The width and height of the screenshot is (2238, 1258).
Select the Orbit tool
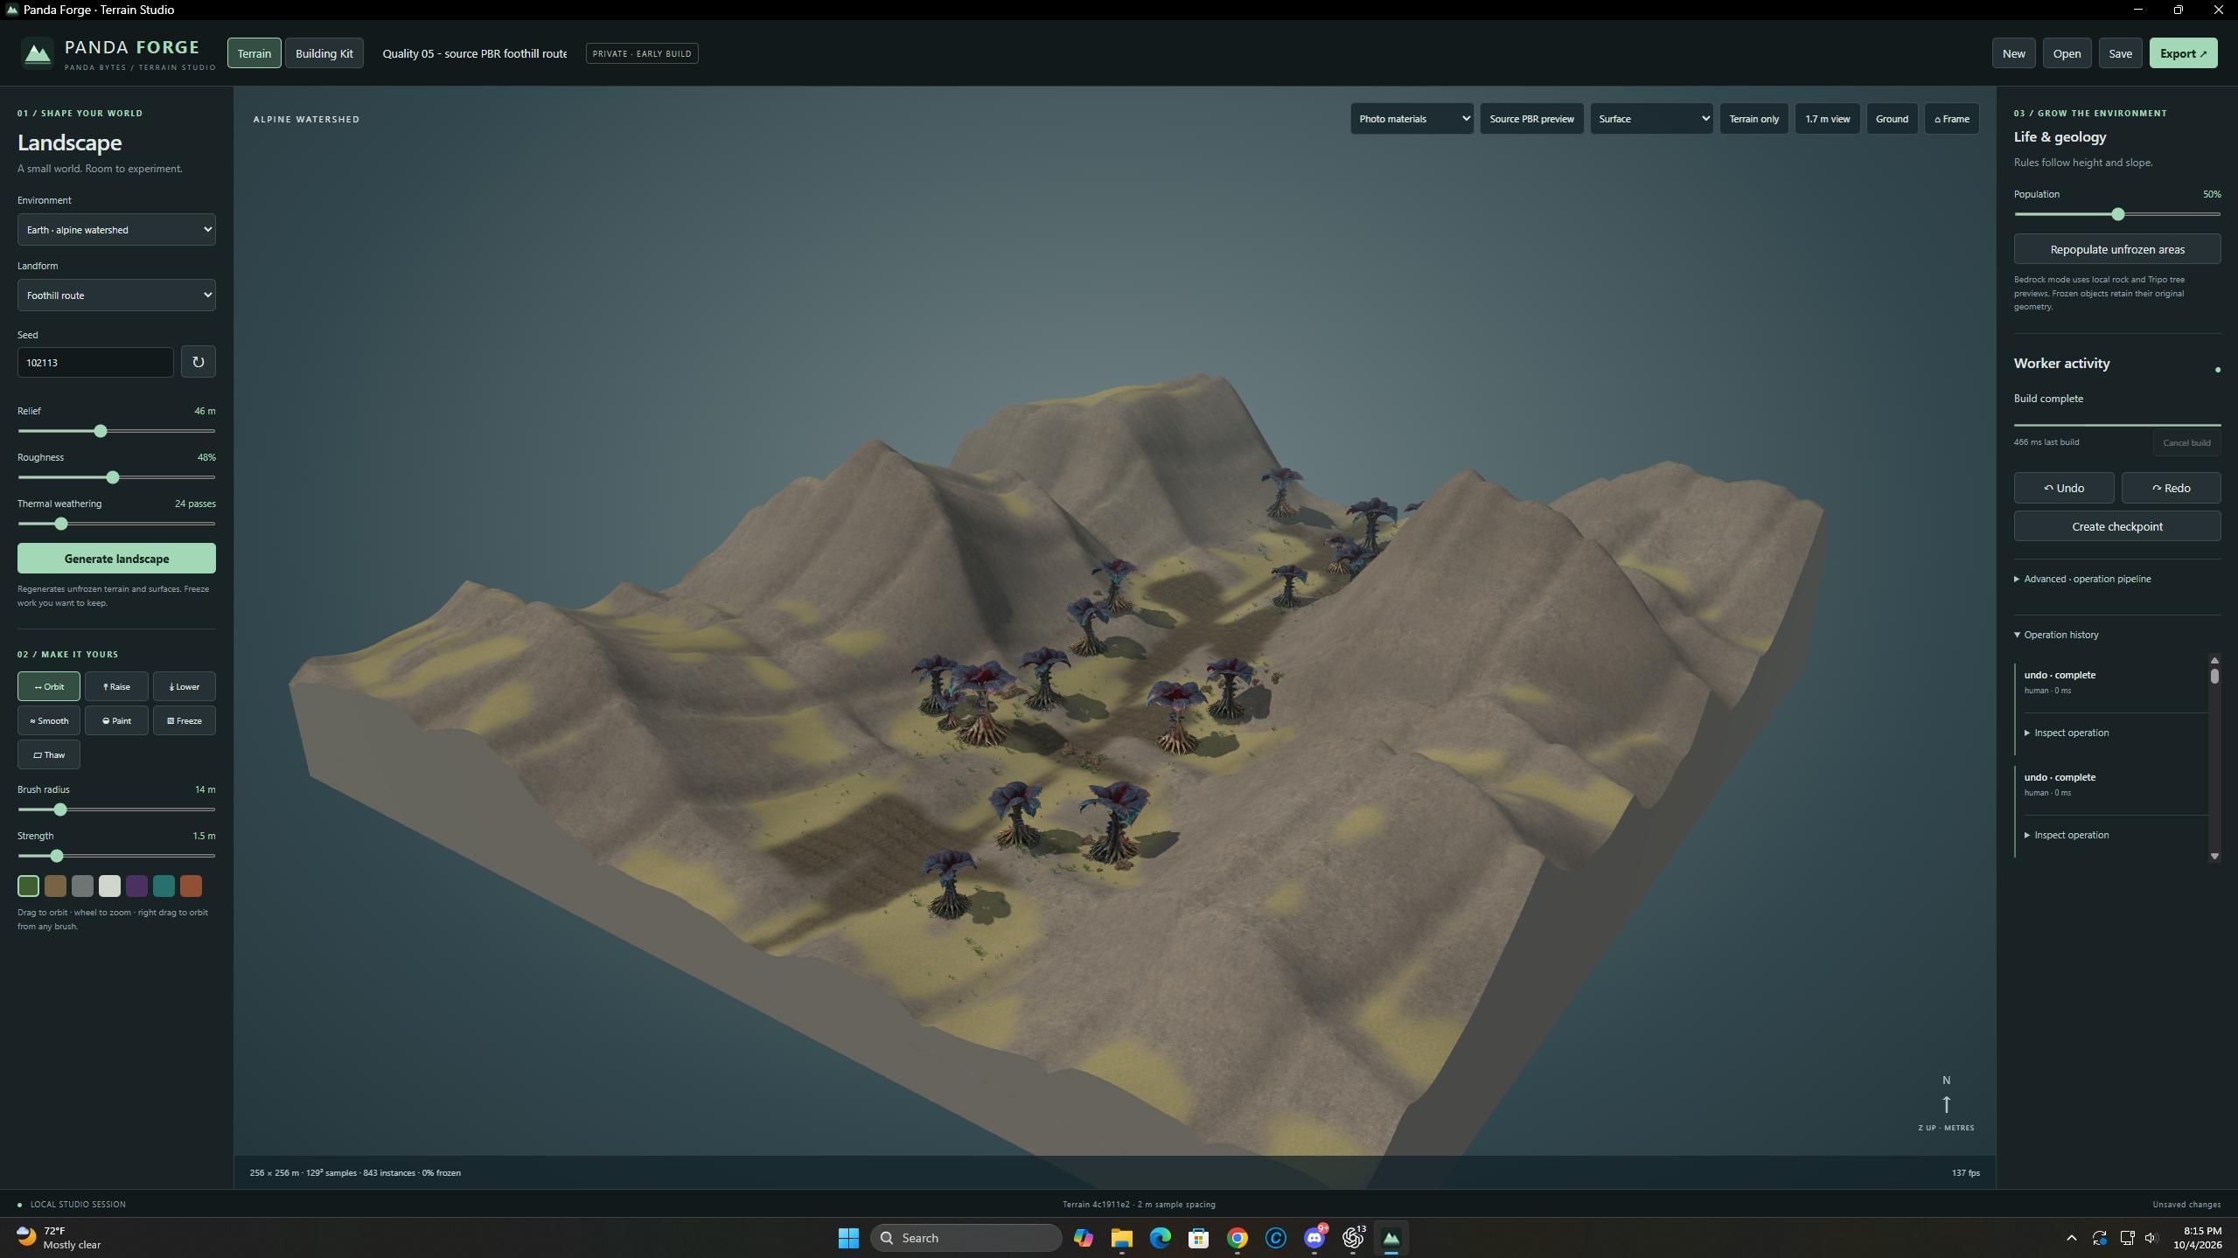tap(48, 686)
